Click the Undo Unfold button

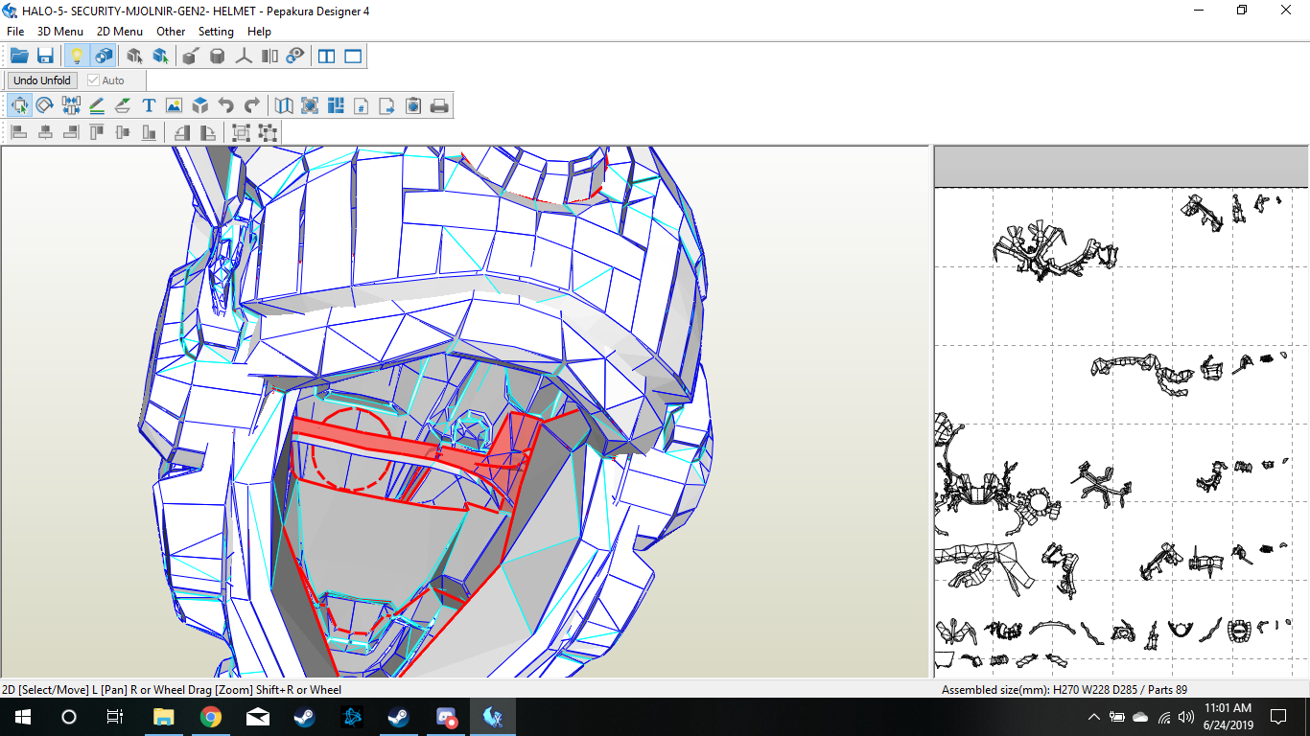coord(42,80)
